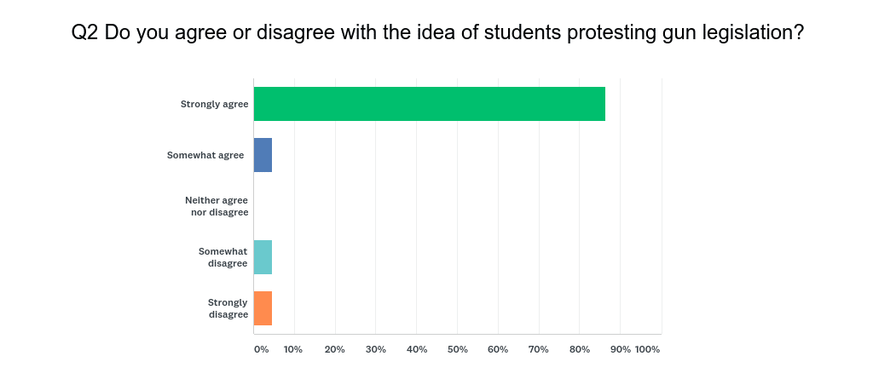The width and height of the screenshot is (873, 379).
Task: Click the 50% tick label
Action: pyautogui.click(x=457, y=349)
